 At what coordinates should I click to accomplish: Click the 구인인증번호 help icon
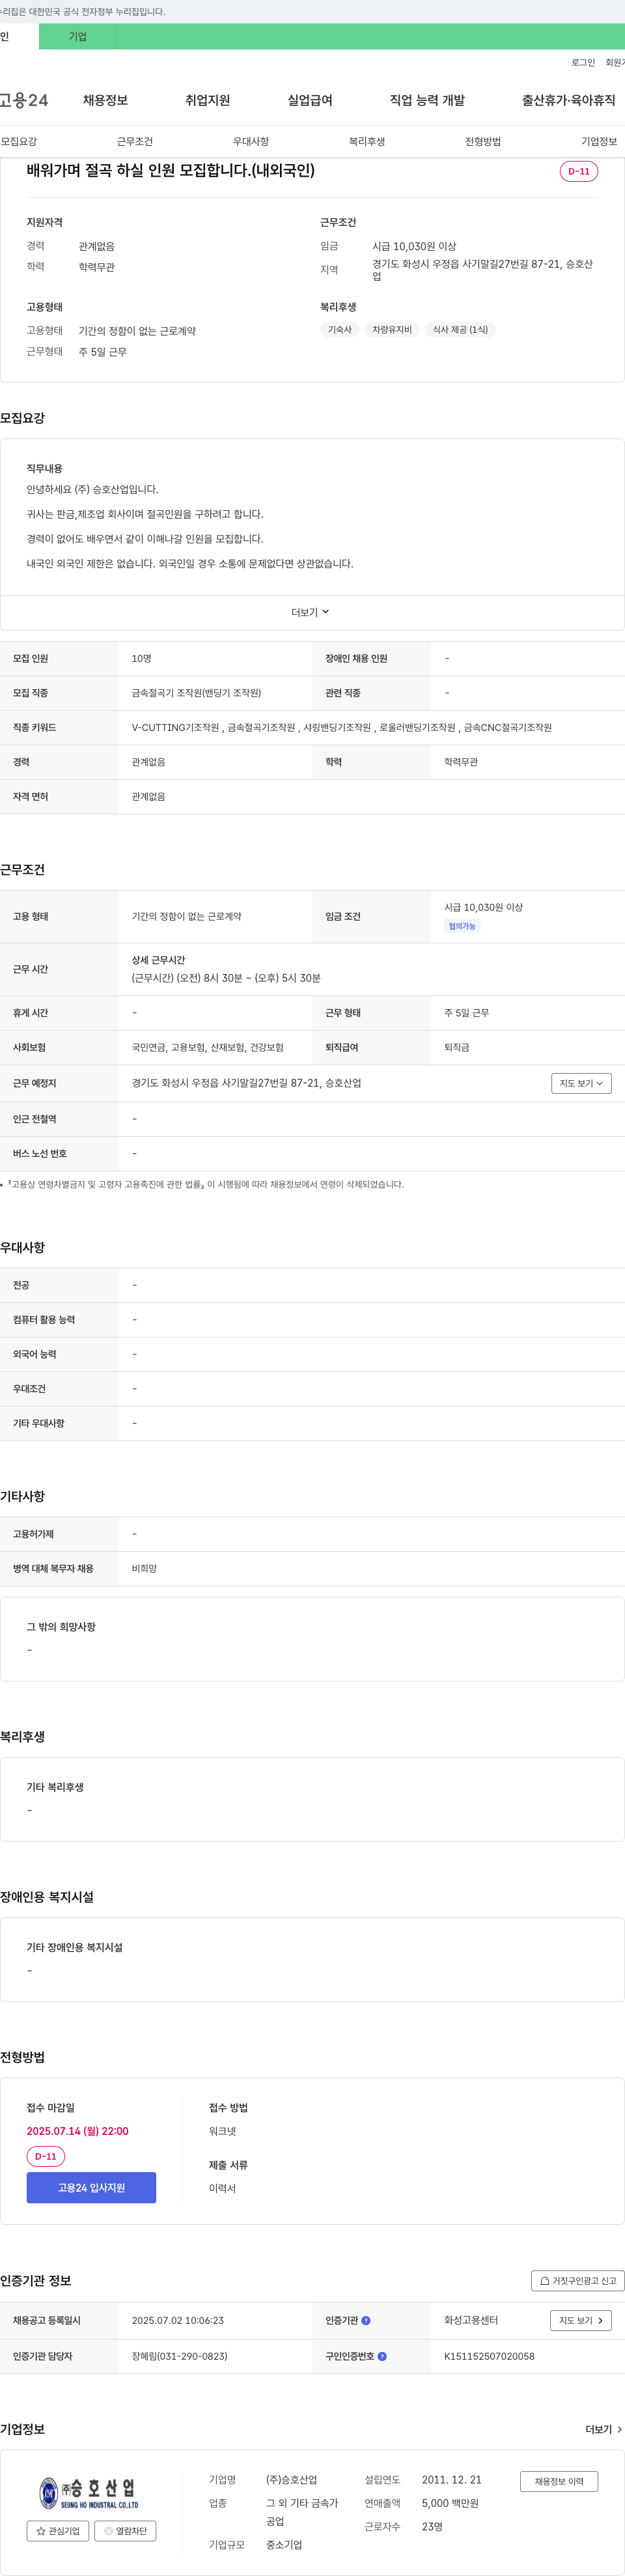tap(382, 2356)
